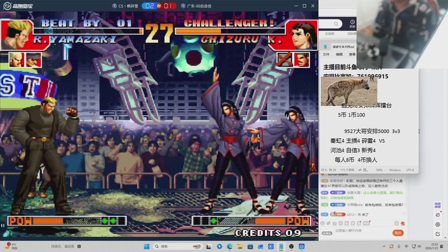Click the square icon after the taskbar music text
Screen dimensions: 448x252
79,246
